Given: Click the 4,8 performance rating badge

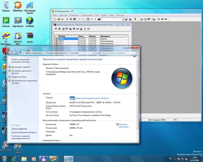Looking at the screenshot, I should 72,98.
